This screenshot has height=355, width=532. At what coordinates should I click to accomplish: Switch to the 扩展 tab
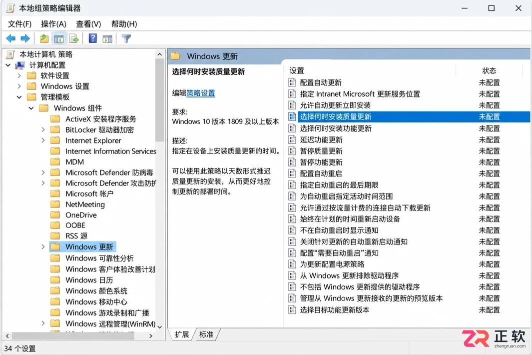coord(182,334)
